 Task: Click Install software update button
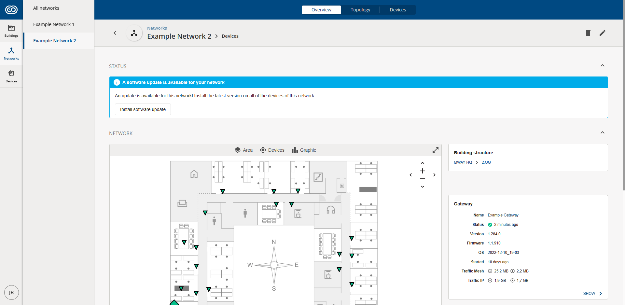(x=143, y=109)
